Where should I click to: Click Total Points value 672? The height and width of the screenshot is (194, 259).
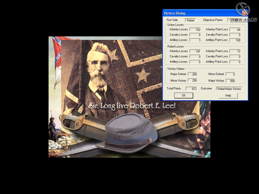tap(191, 89)
